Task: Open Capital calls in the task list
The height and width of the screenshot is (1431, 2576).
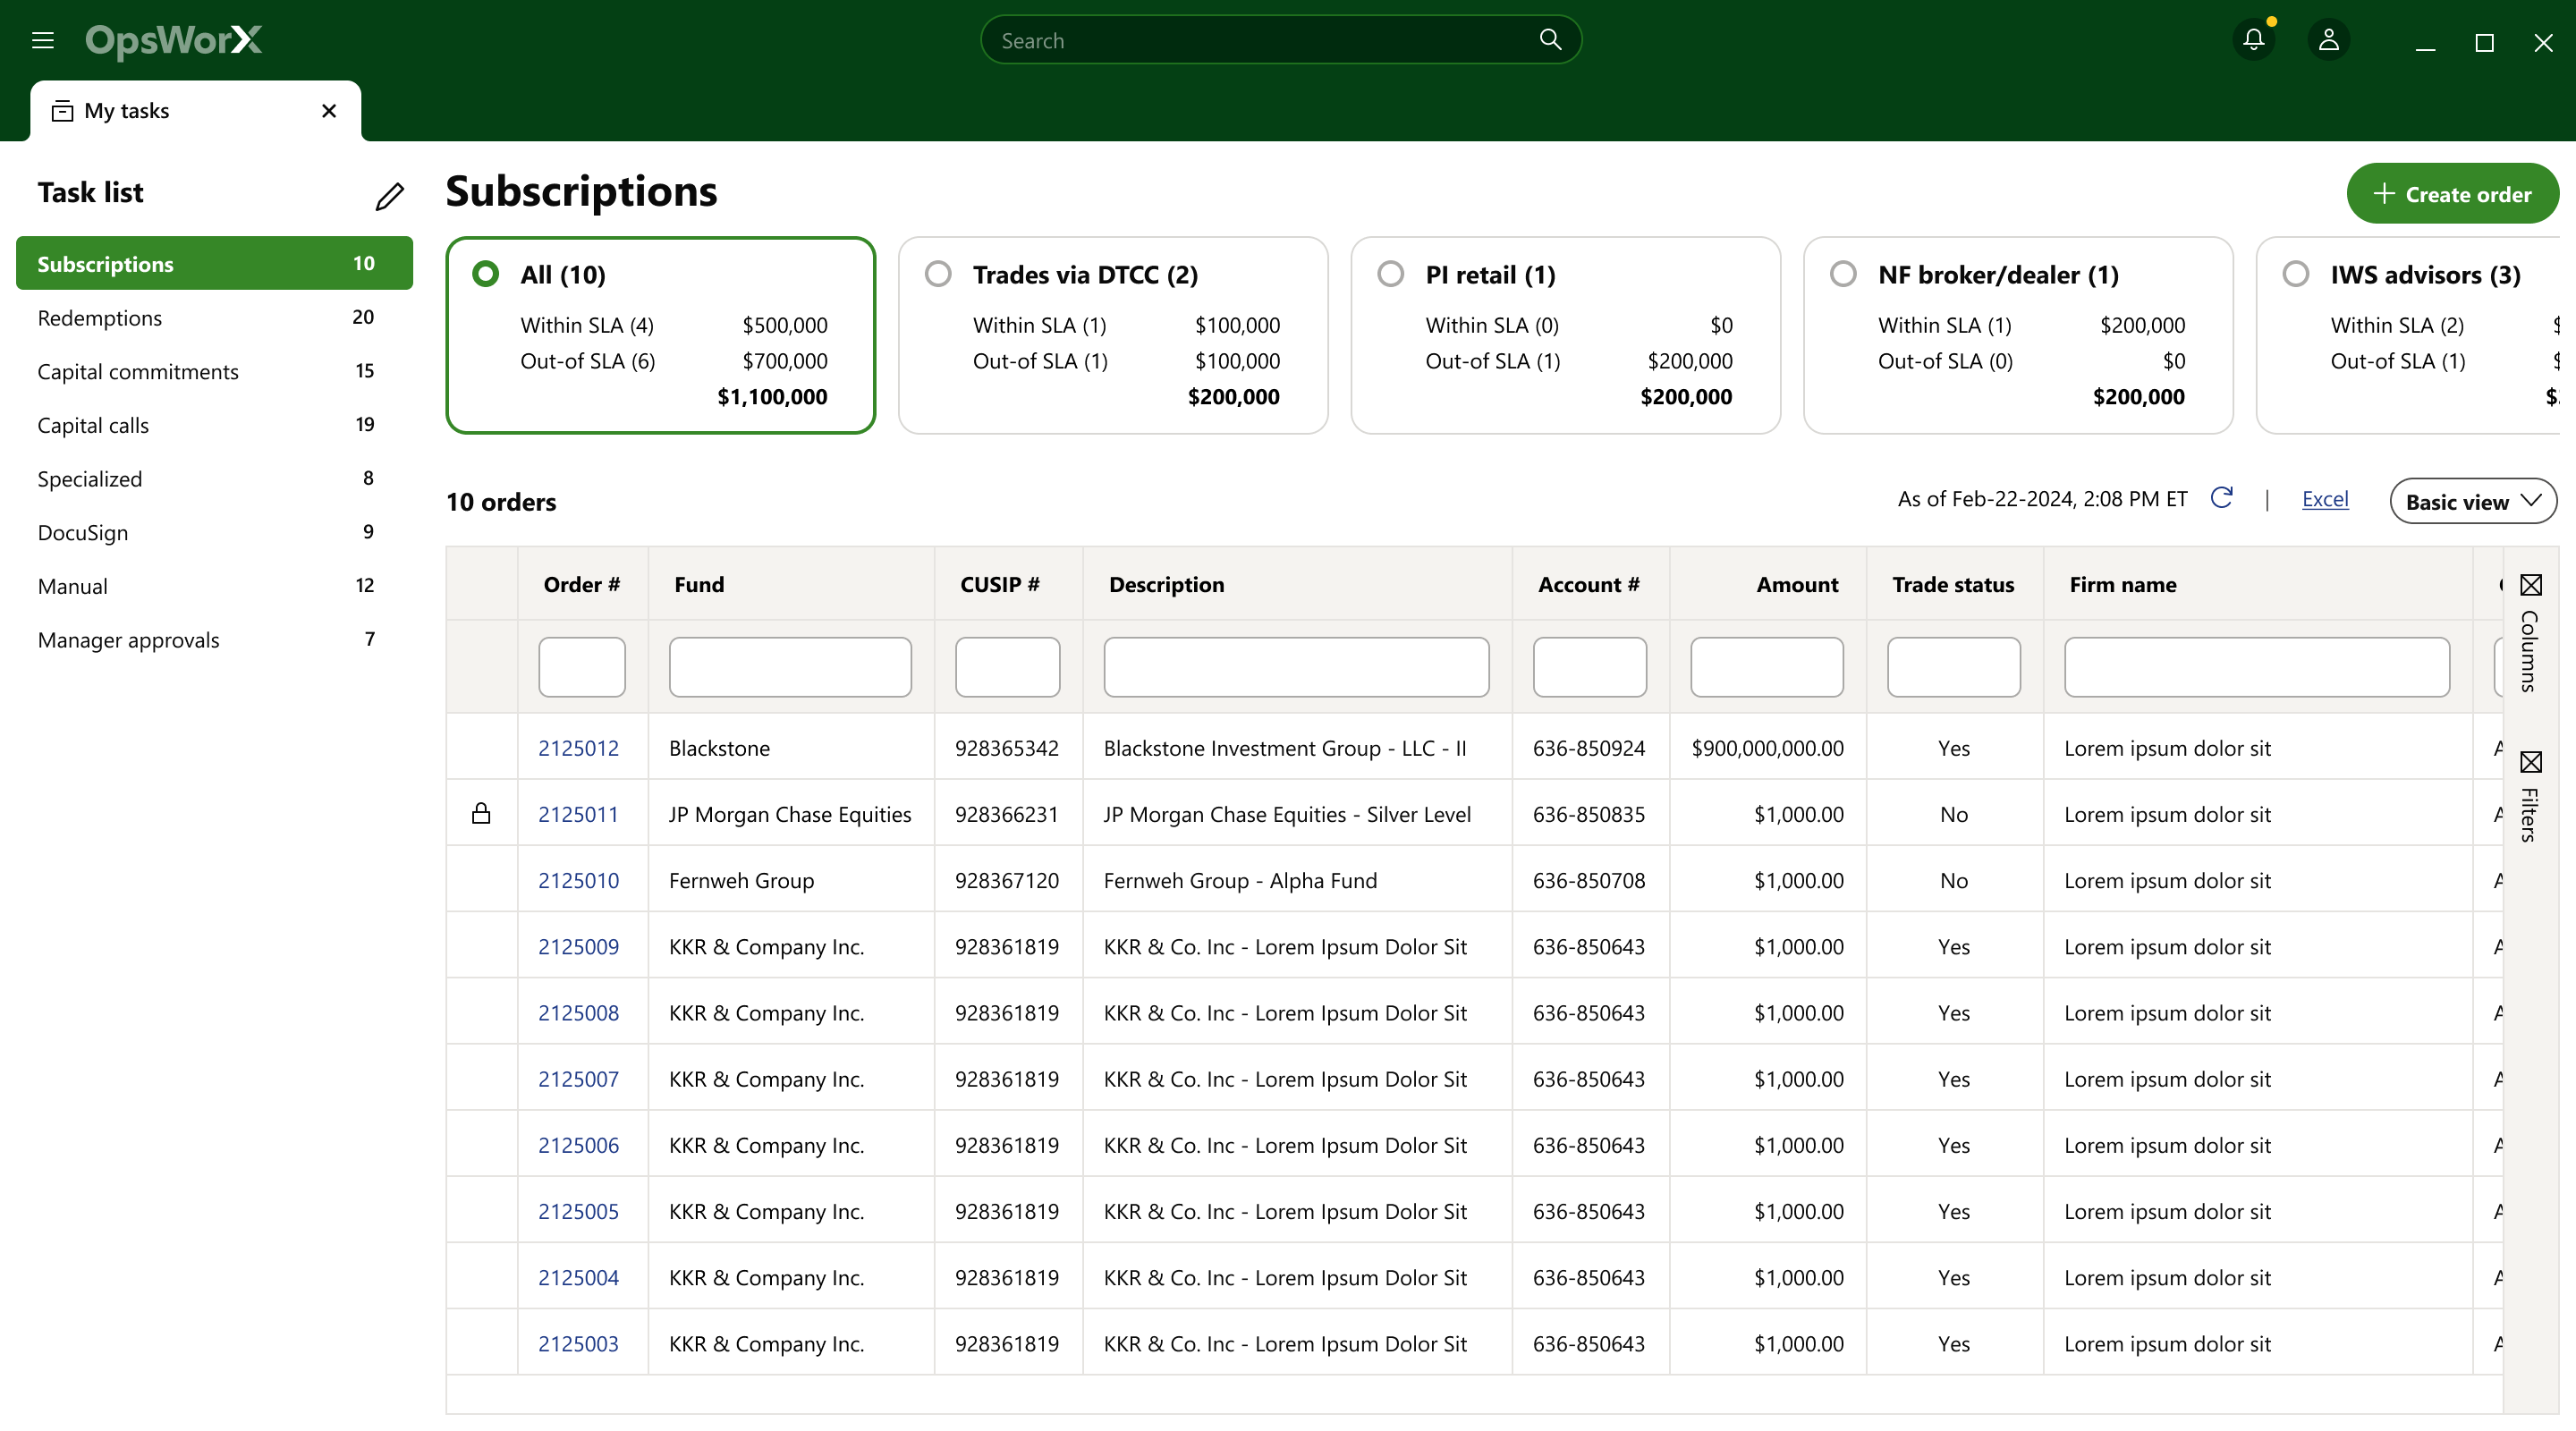Action: (93, 425)
